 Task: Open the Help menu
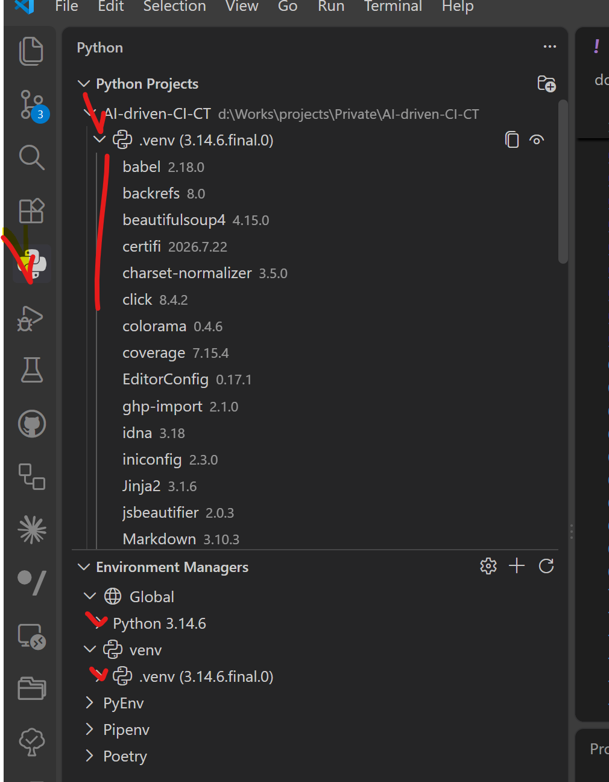[x=458, y=7]
